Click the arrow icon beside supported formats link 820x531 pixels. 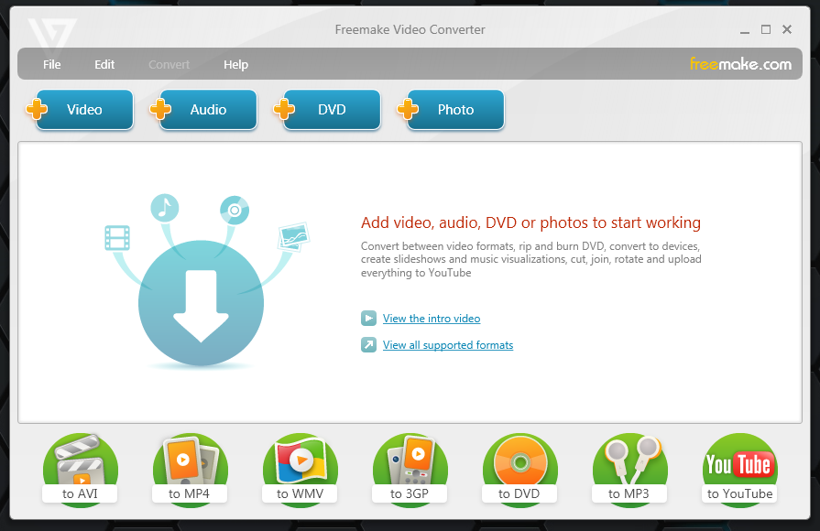tap(368, 345)
